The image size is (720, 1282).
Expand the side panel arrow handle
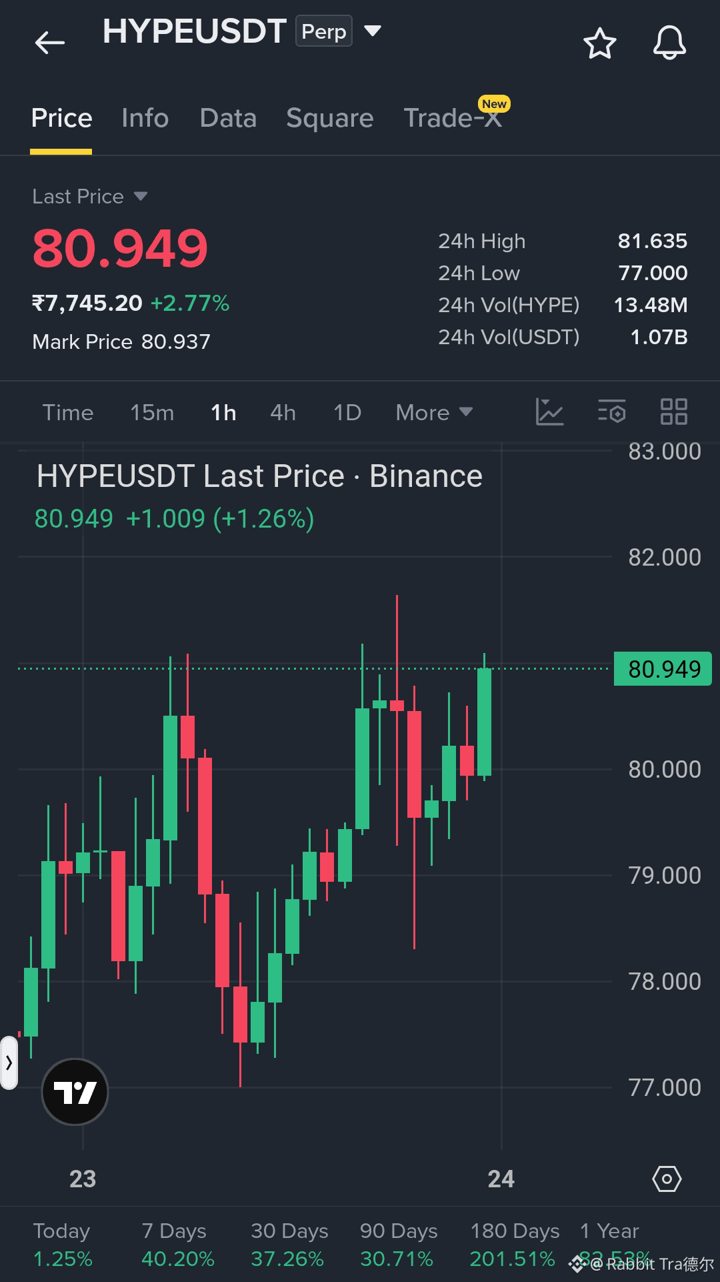pyautogui.click(x=9, y=1063)
